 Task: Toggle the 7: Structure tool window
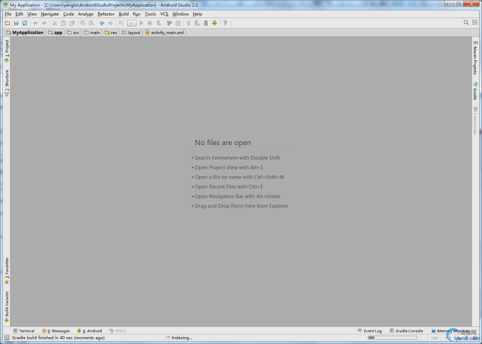click(x=7, y=83)
